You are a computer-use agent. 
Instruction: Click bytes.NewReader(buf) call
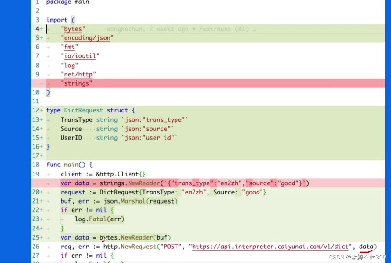[135, 237]
